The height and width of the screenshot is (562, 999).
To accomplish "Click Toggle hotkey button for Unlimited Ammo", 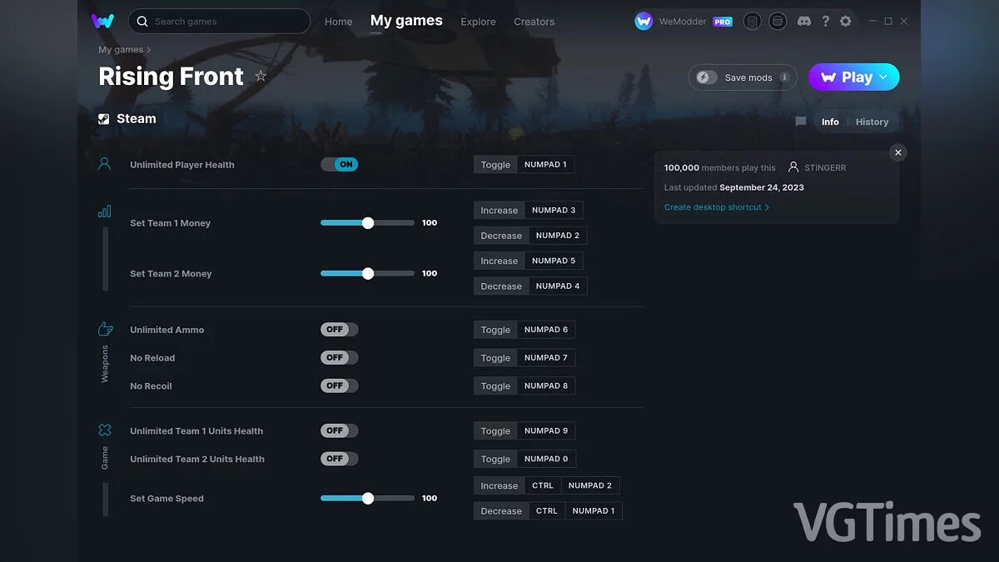I will pos(495,330).
